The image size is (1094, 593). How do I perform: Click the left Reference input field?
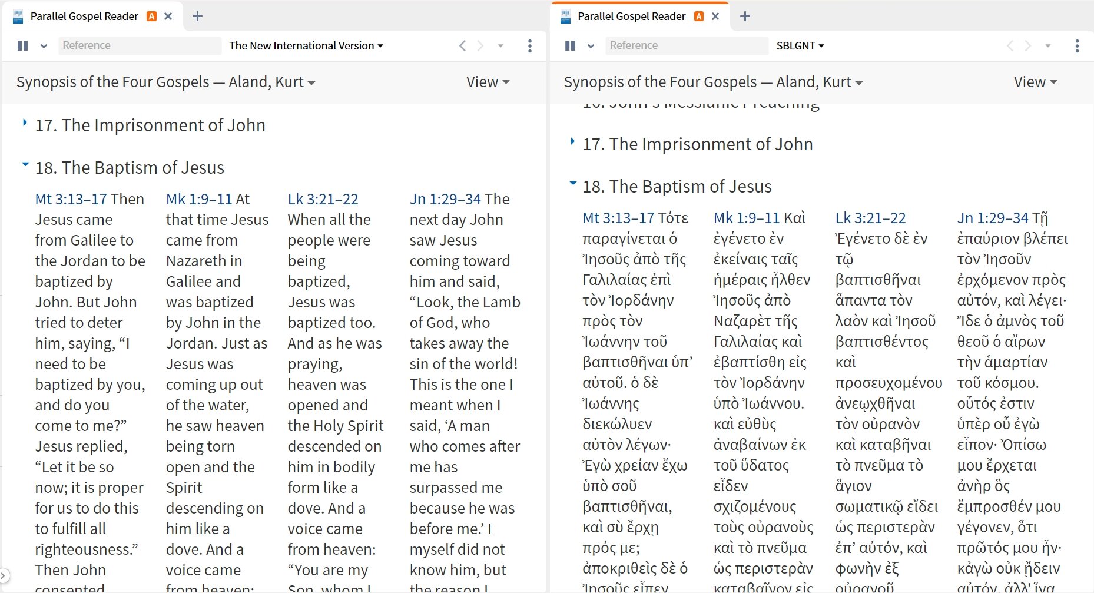(x=139, y=45)
